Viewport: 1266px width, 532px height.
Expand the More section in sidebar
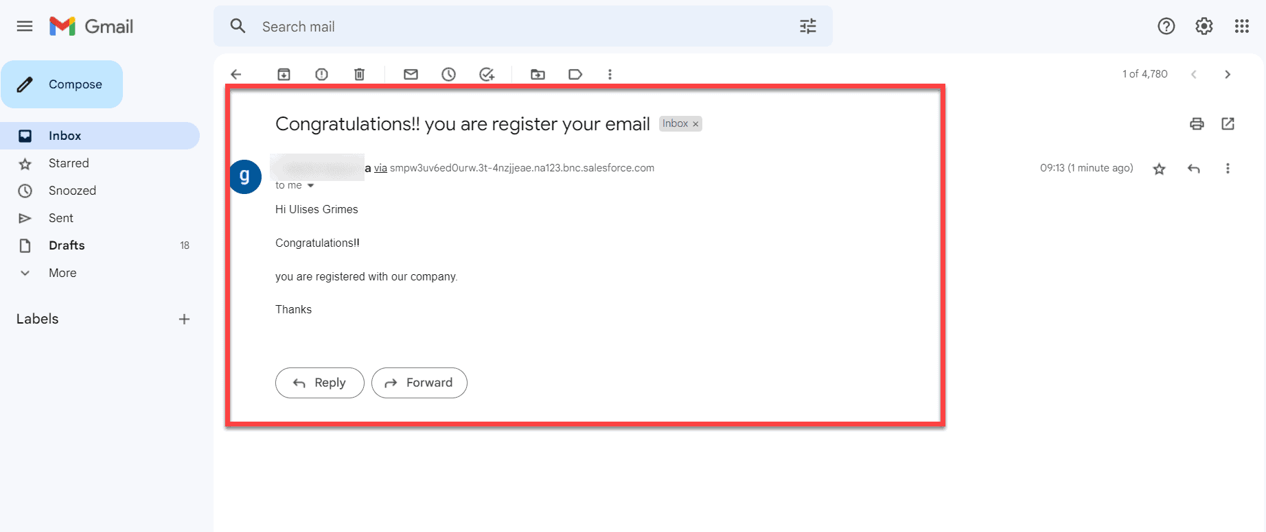tap(62, 273)
